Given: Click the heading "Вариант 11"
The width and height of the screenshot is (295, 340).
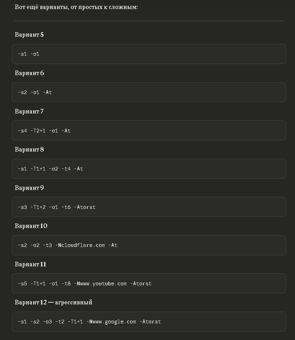Looking at the screenshot, I should tap(30, 264).
